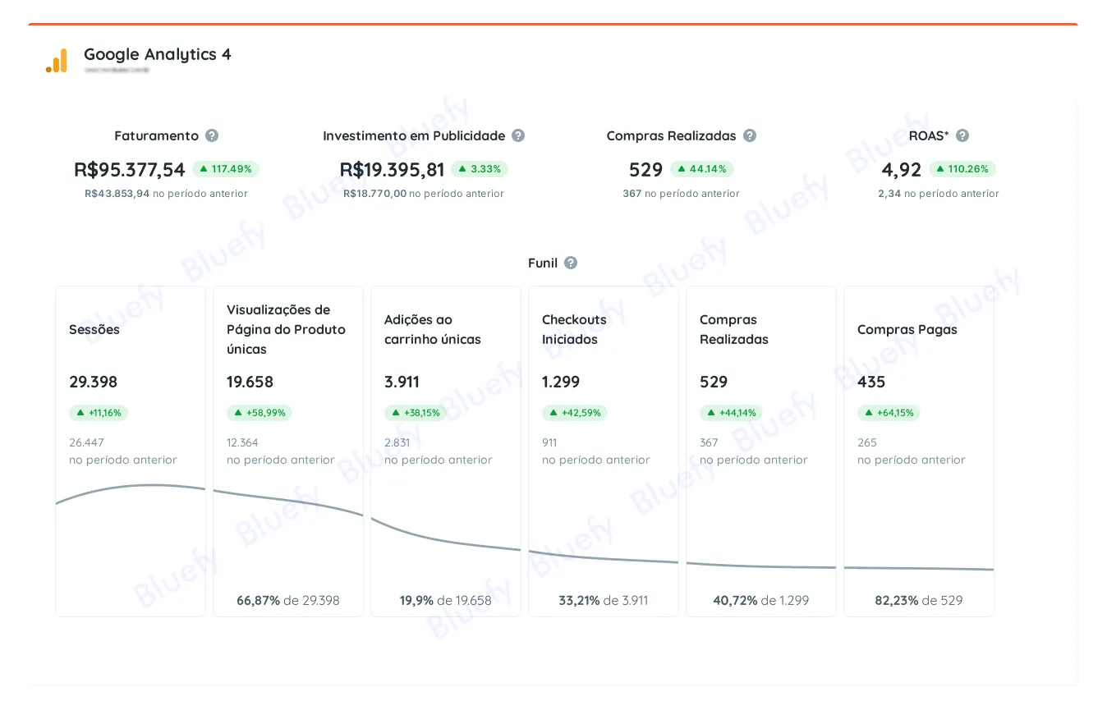Viewport: 1107px width, 710px height.
Task: Click the 26.447 previous sessions value
Action: pyautogui.click(x=87, y=442)
